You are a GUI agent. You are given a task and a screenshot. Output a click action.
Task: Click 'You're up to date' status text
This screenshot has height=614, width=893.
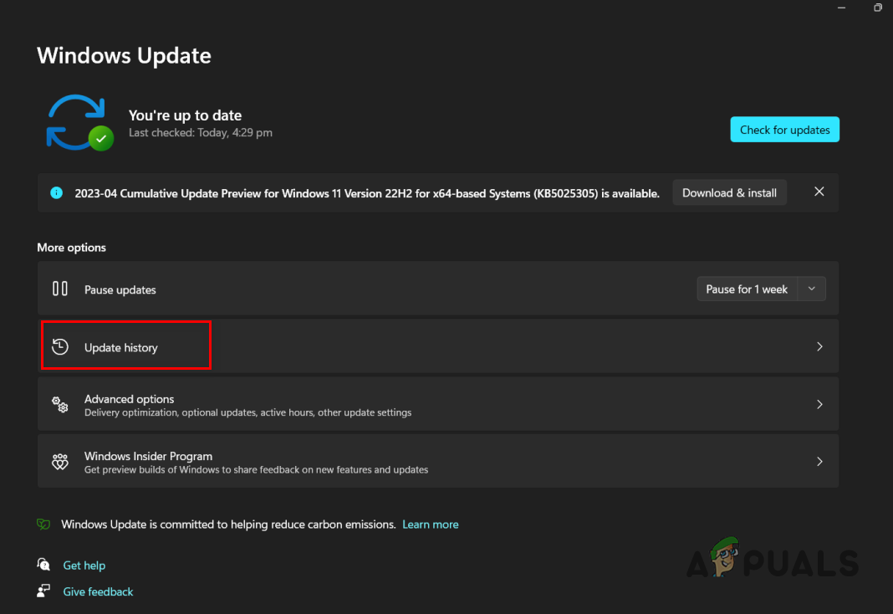[185, 115]
